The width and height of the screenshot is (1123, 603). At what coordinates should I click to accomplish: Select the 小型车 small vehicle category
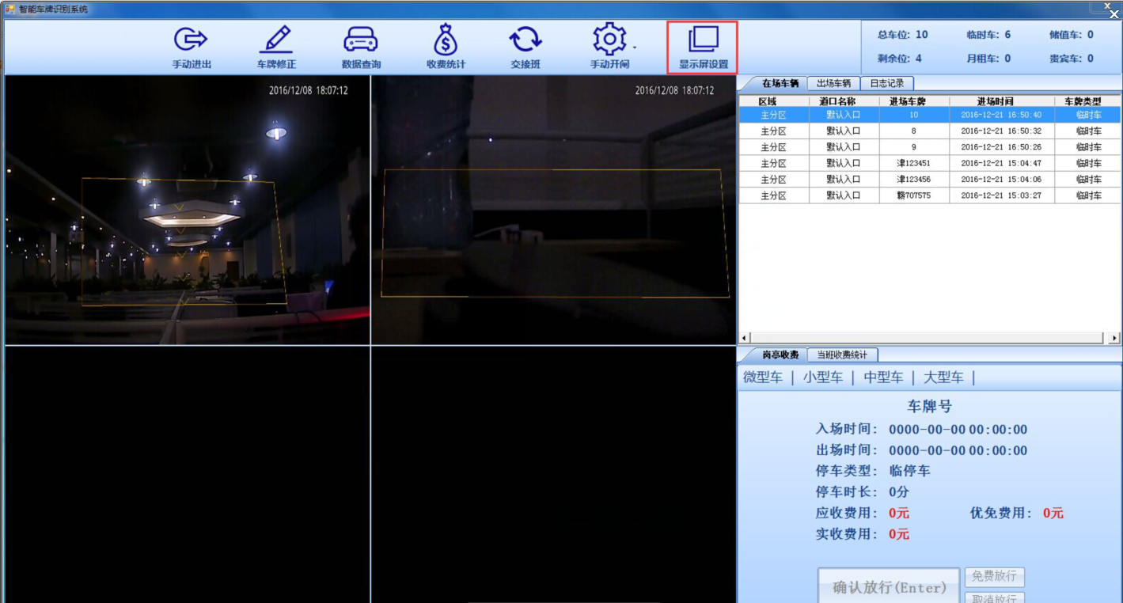tap(823, 377)
